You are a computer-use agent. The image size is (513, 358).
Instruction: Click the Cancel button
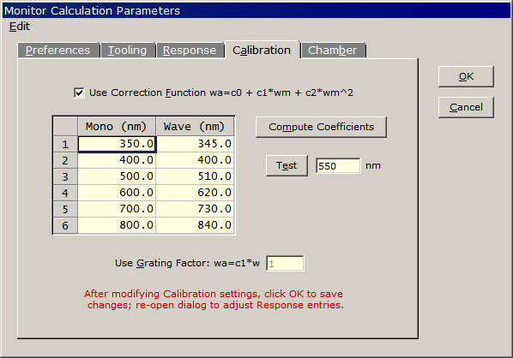tap(466, 107)
